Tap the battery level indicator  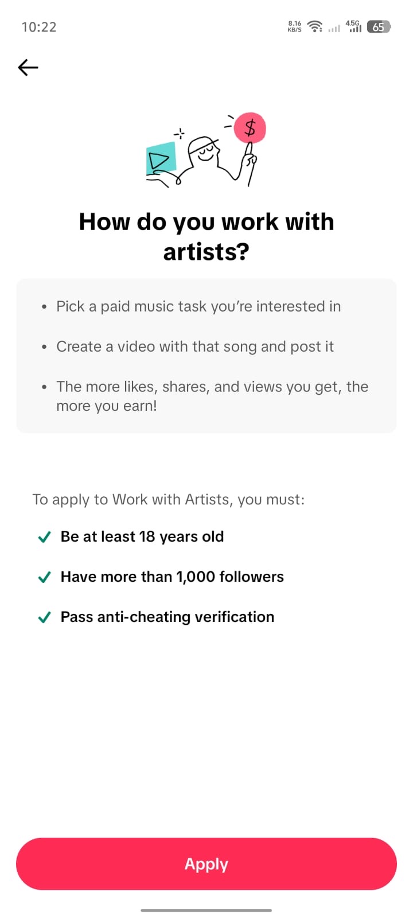[x=379, y=26]
